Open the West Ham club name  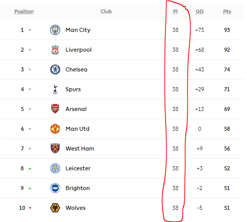[x=80, y=149]
